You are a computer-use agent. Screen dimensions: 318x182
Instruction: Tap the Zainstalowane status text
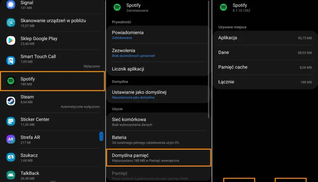coord(137,10)
